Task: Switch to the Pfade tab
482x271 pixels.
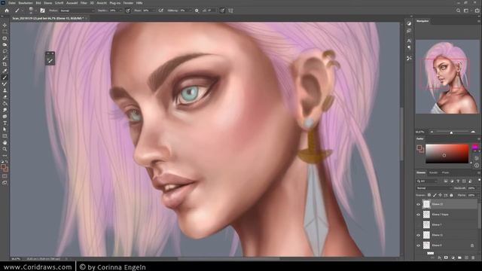Action: 445,172
